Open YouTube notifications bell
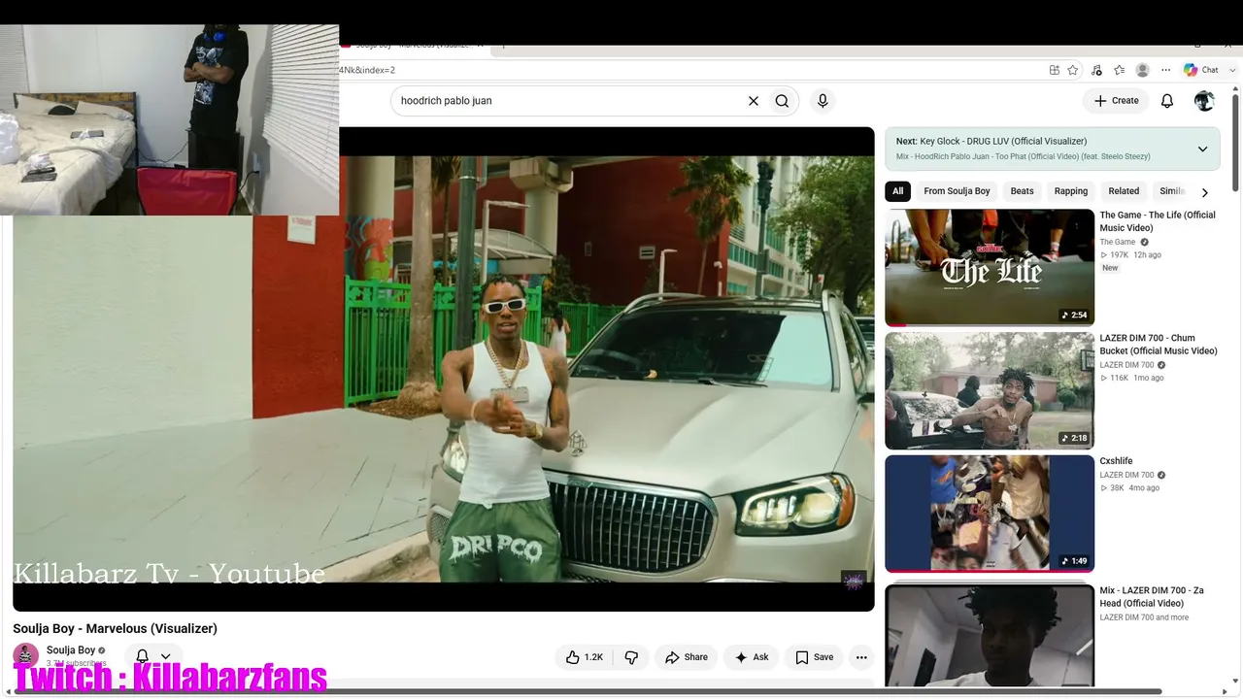This screenshot has height=699, width=1243. pos(1167,101)
